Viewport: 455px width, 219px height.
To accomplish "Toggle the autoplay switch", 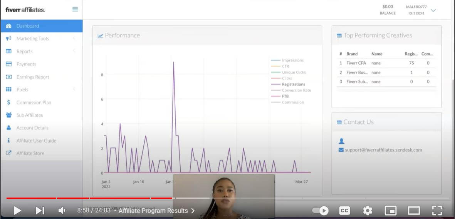I will coord(321,211).
